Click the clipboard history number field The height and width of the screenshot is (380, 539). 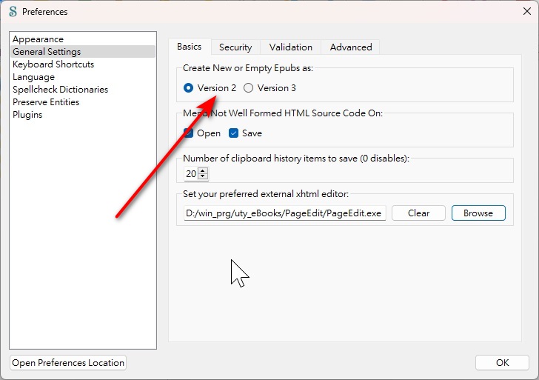click(191, 174)
